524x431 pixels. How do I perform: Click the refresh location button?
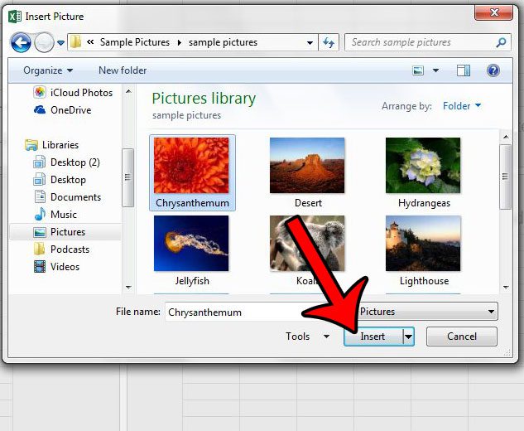coord(329,42)
